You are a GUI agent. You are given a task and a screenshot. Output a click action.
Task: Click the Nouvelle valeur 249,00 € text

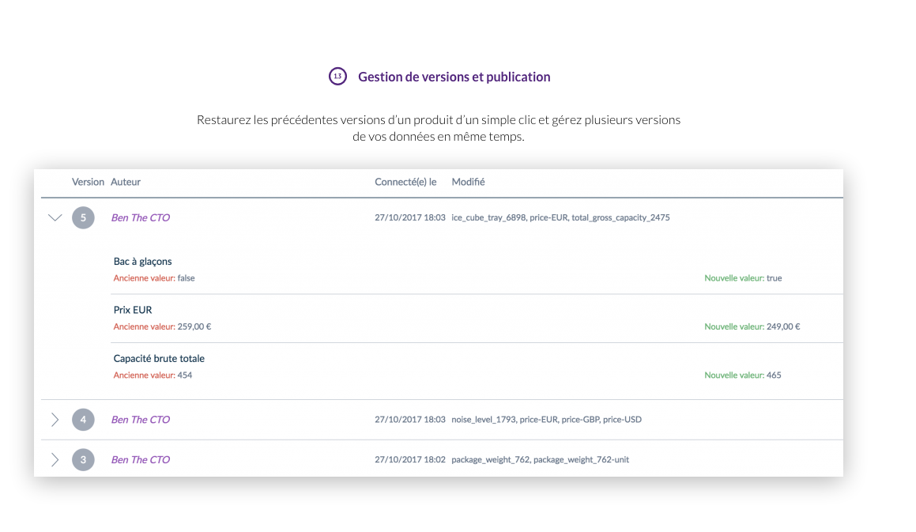click(752, 326)
